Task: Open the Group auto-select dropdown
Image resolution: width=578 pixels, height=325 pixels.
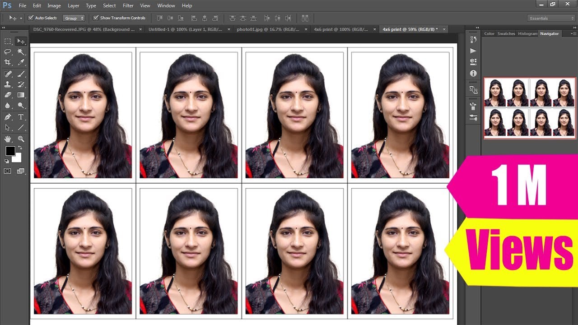Action: click(x=74, y=18)
